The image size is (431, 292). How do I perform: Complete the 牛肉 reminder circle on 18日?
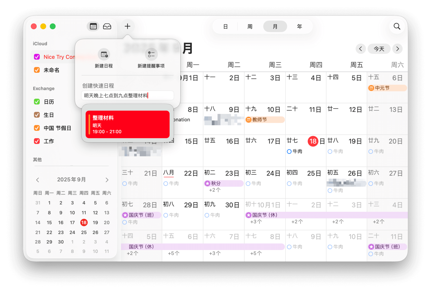[x=289, y=152]
